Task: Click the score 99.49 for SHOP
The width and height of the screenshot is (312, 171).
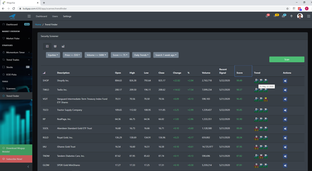Action: (x=239, y=81)
